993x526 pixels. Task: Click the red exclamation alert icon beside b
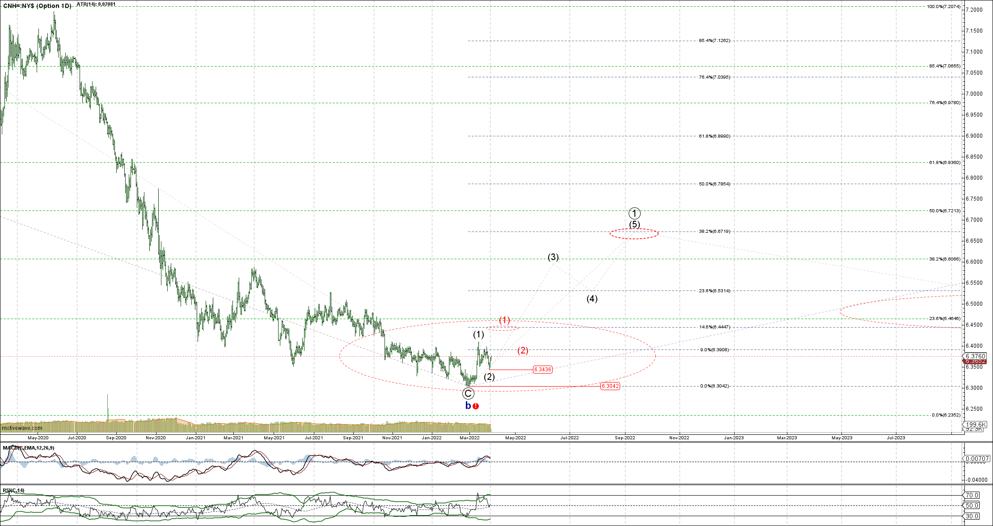tap(476, 406)
